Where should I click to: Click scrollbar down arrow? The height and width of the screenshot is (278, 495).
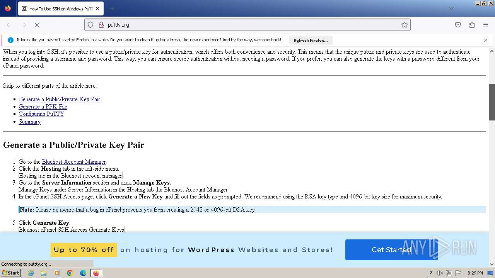(492, 264)
